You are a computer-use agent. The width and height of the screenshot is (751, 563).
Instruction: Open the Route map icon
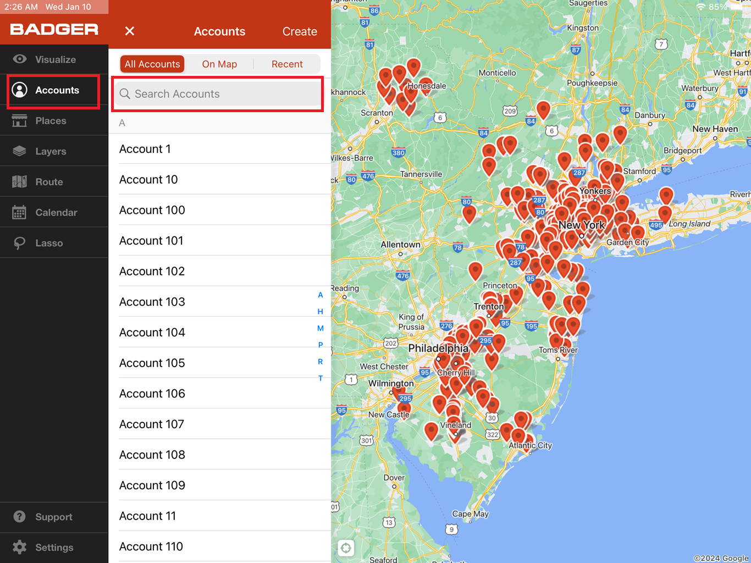coord(20,182)
